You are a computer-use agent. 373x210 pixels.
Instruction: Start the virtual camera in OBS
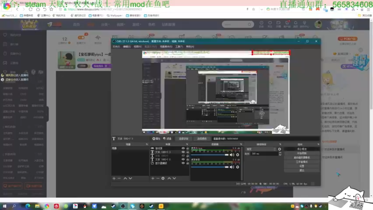point(302,158)
